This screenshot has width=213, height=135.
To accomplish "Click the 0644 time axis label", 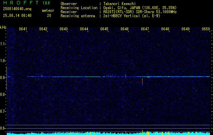I will 84,29.
